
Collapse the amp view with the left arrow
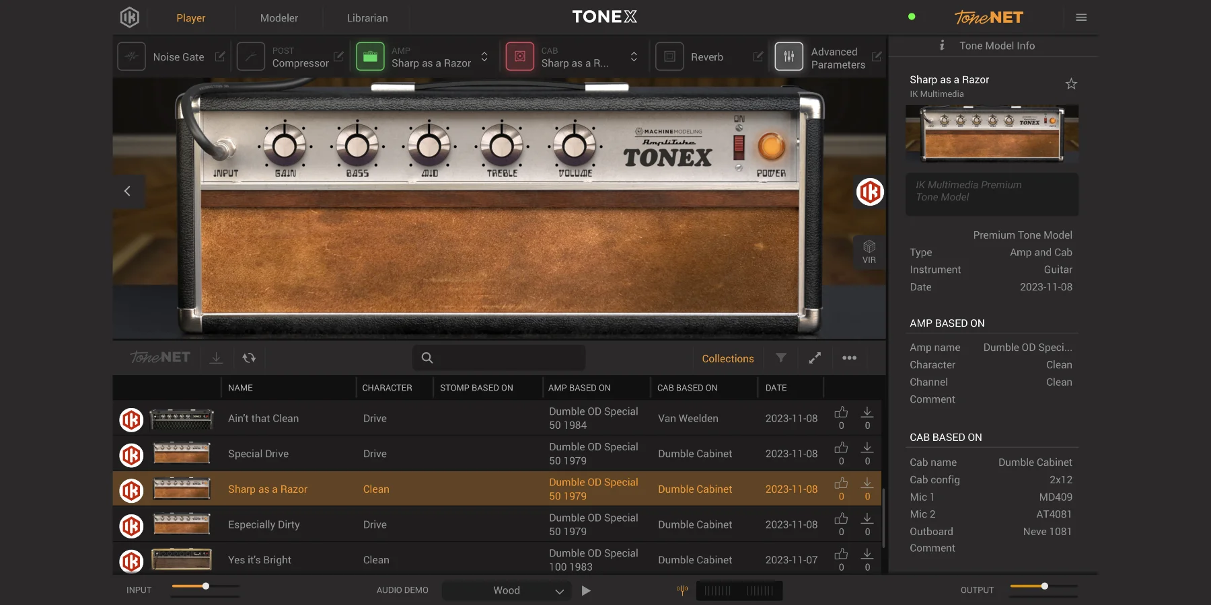click(127, 191)
